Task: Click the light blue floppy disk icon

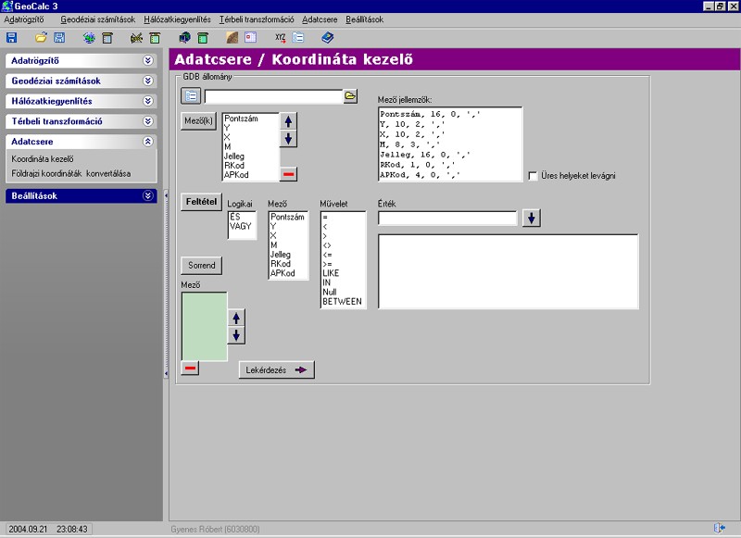Action: tap(59, 38)
